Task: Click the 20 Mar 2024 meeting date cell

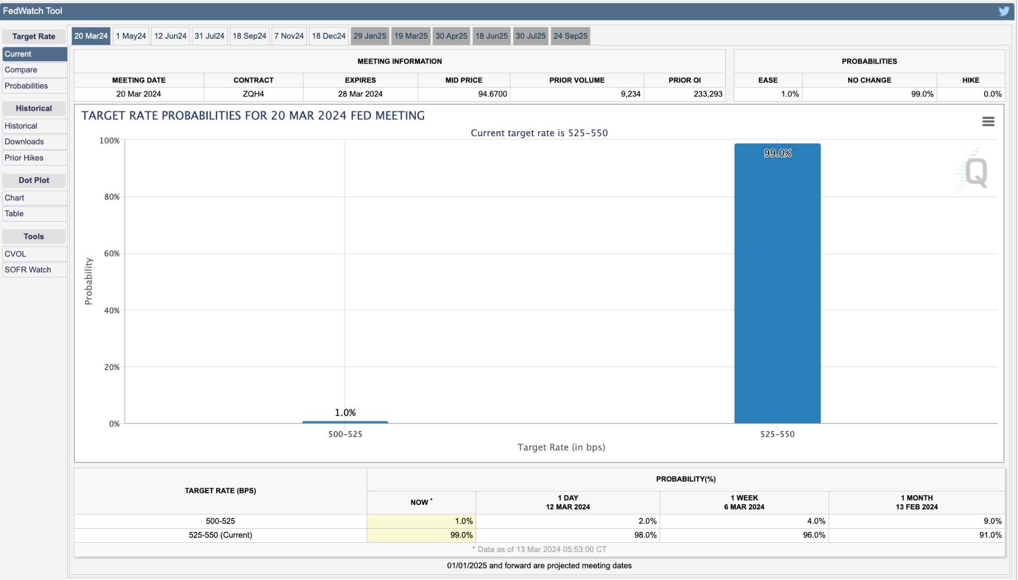Action: (139, 94)
